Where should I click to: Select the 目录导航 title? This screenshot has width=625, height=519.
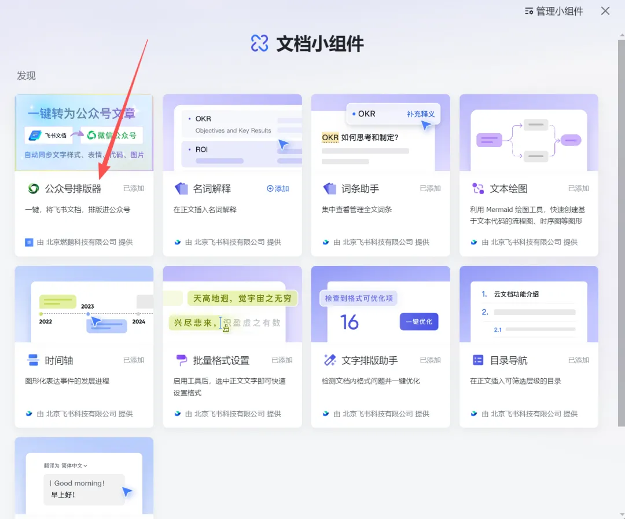[x=508, y=360]
